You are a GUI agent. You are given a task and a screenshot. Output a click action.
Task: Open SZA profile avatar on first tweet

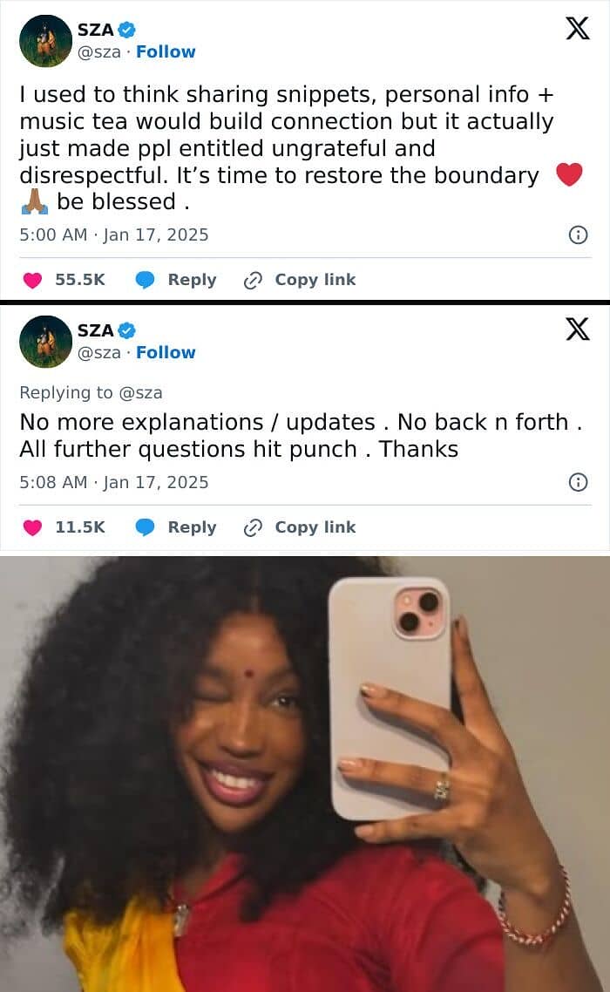[x=45, y=41]
